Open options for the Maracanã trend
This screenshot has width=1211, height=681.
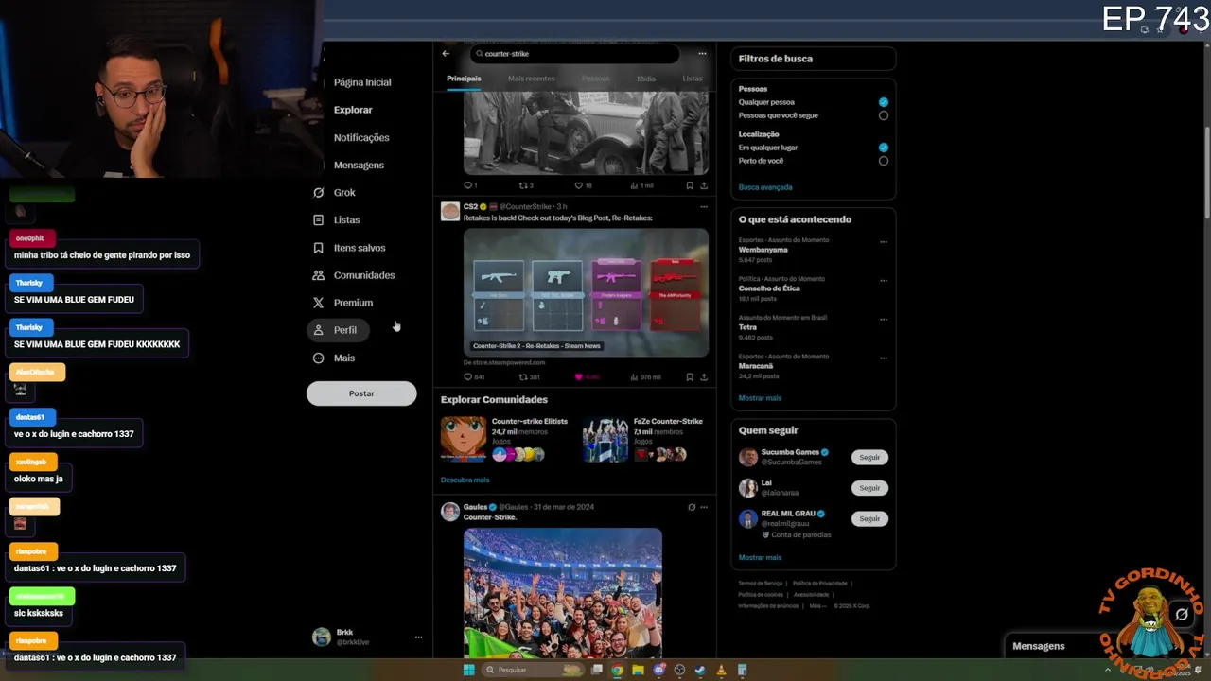[x=884, y=358]
